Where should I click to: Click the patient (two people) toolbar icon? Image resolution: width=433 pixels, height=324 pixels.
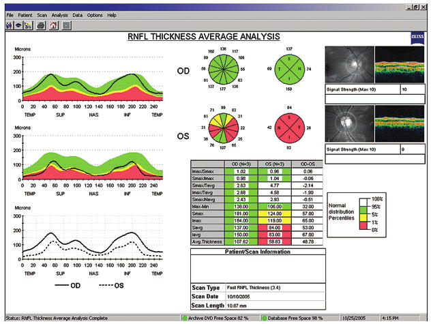(x=8, y=25)
